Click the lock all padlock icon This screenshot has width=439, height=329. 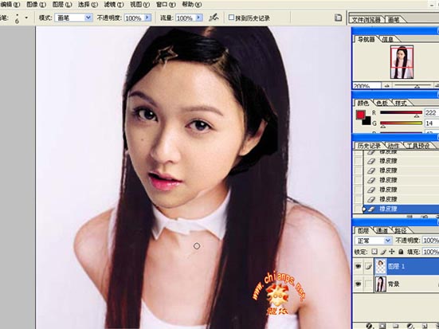(401, 252)
